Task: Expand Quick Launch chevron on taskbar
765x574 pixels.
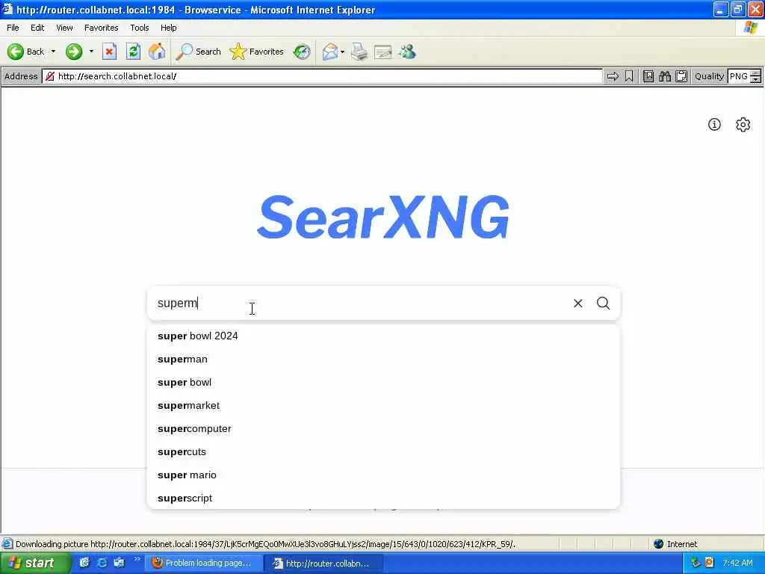Action: tap(137, 560)
